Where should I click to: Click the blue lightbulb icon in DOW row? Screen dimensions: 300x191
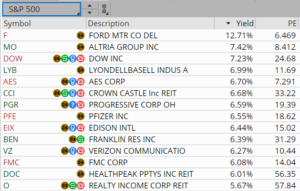click(73, 59)
